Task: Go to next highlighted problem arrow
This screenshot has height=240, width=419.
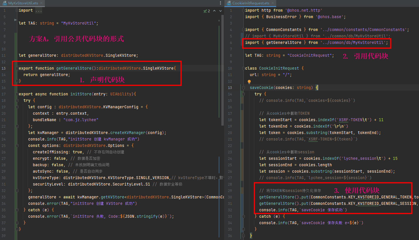Action: [220, 11]
